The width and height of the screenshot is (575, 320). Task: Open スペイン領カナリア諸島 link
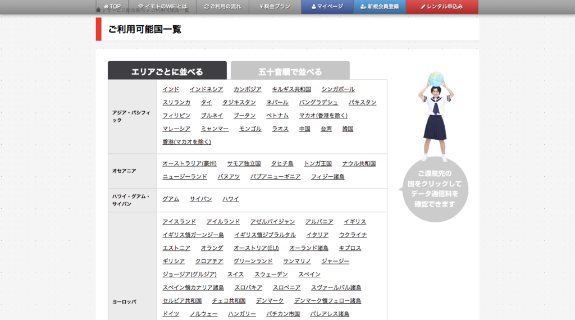193,288
